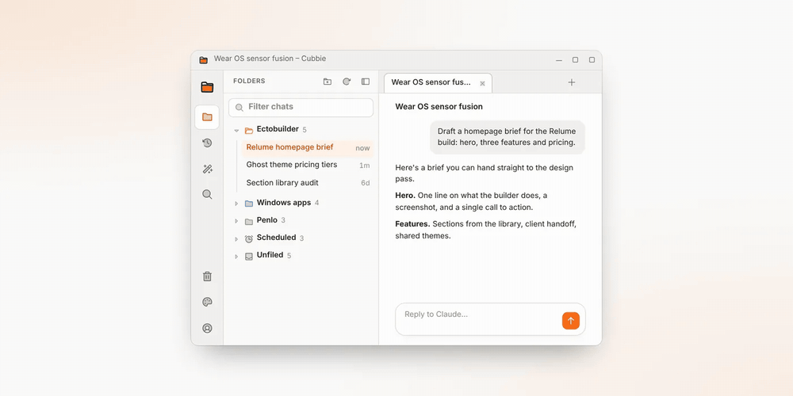
Task: Open a new tab with plus button
Action: [x=572, y=82]
